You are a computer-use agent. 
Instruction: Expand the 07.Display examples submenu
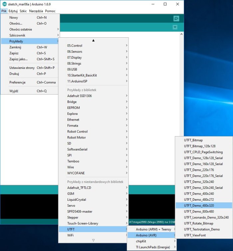[x=94, y=57]
